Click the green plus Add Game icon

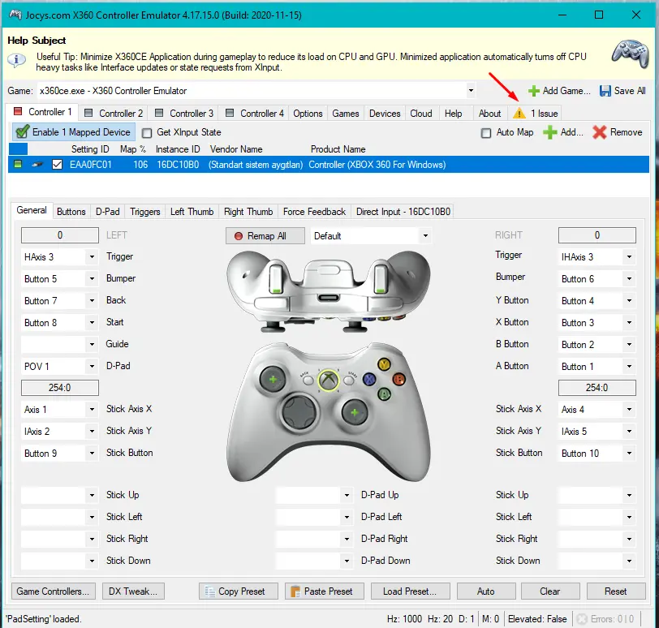click(x=533, y=91)
